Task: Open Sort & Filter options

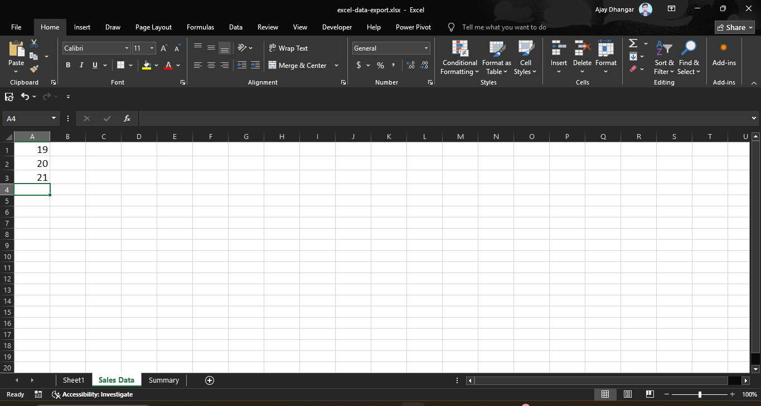Action: tap(664, 57)
